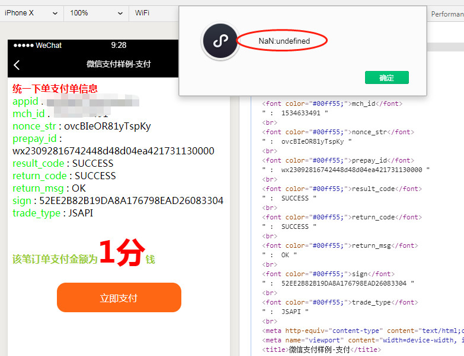
Task: Switch to the Performance tab
Action: point(447,14)
